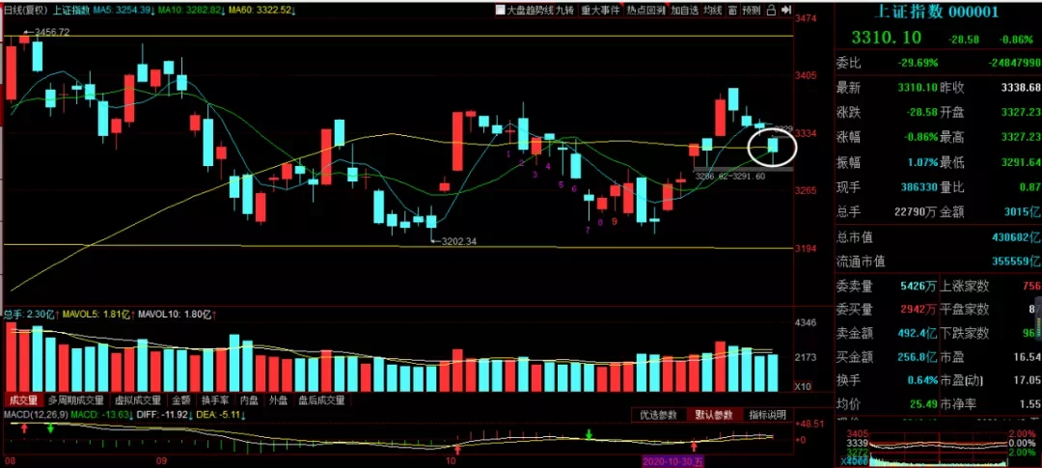Switch to the 多周期成交量 tab
1042x468 pixels.
pos(76,400)
